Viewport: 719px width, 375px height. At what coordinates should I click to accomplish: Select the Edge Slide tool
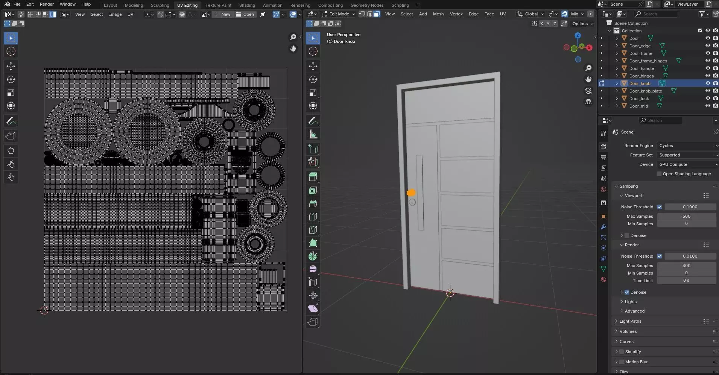[x=313, y=282]
